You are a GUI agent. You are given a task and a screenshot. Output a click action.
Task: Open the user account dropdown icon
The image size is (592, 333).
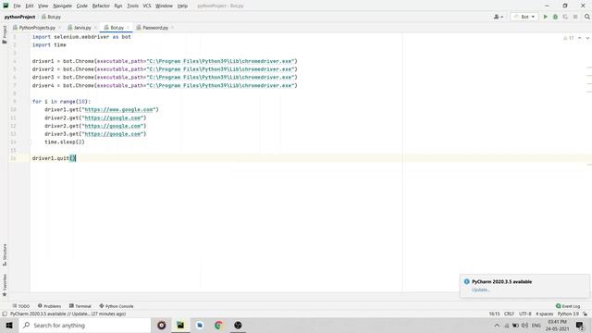499,17
